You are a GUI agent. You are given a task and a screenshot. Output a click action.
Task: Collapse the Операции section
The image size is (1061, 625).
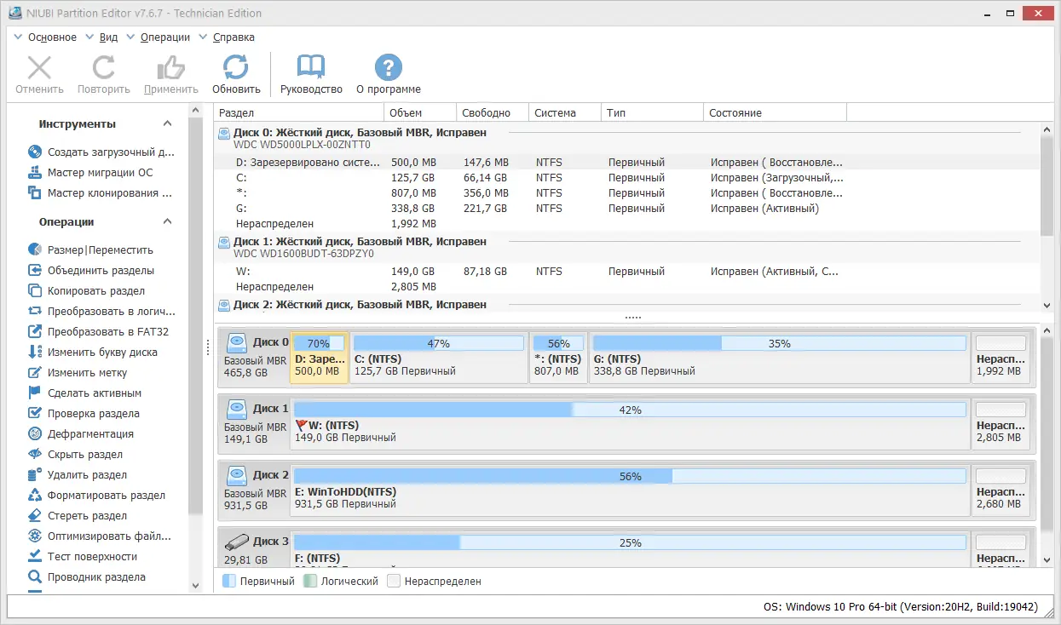point(168,222)
